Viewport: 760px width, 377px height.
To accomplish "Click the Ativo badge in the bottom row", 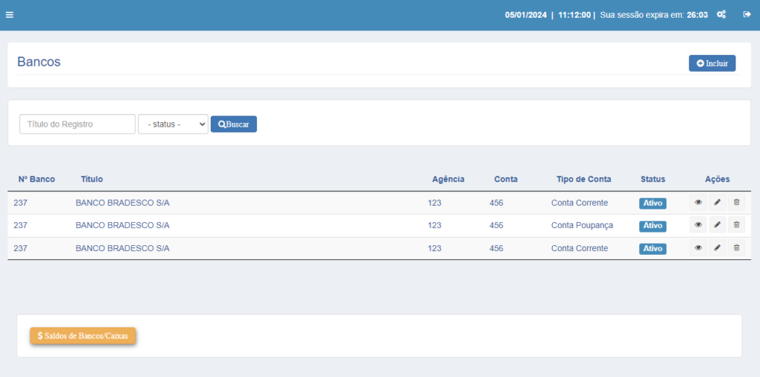I will click(652, 249).
